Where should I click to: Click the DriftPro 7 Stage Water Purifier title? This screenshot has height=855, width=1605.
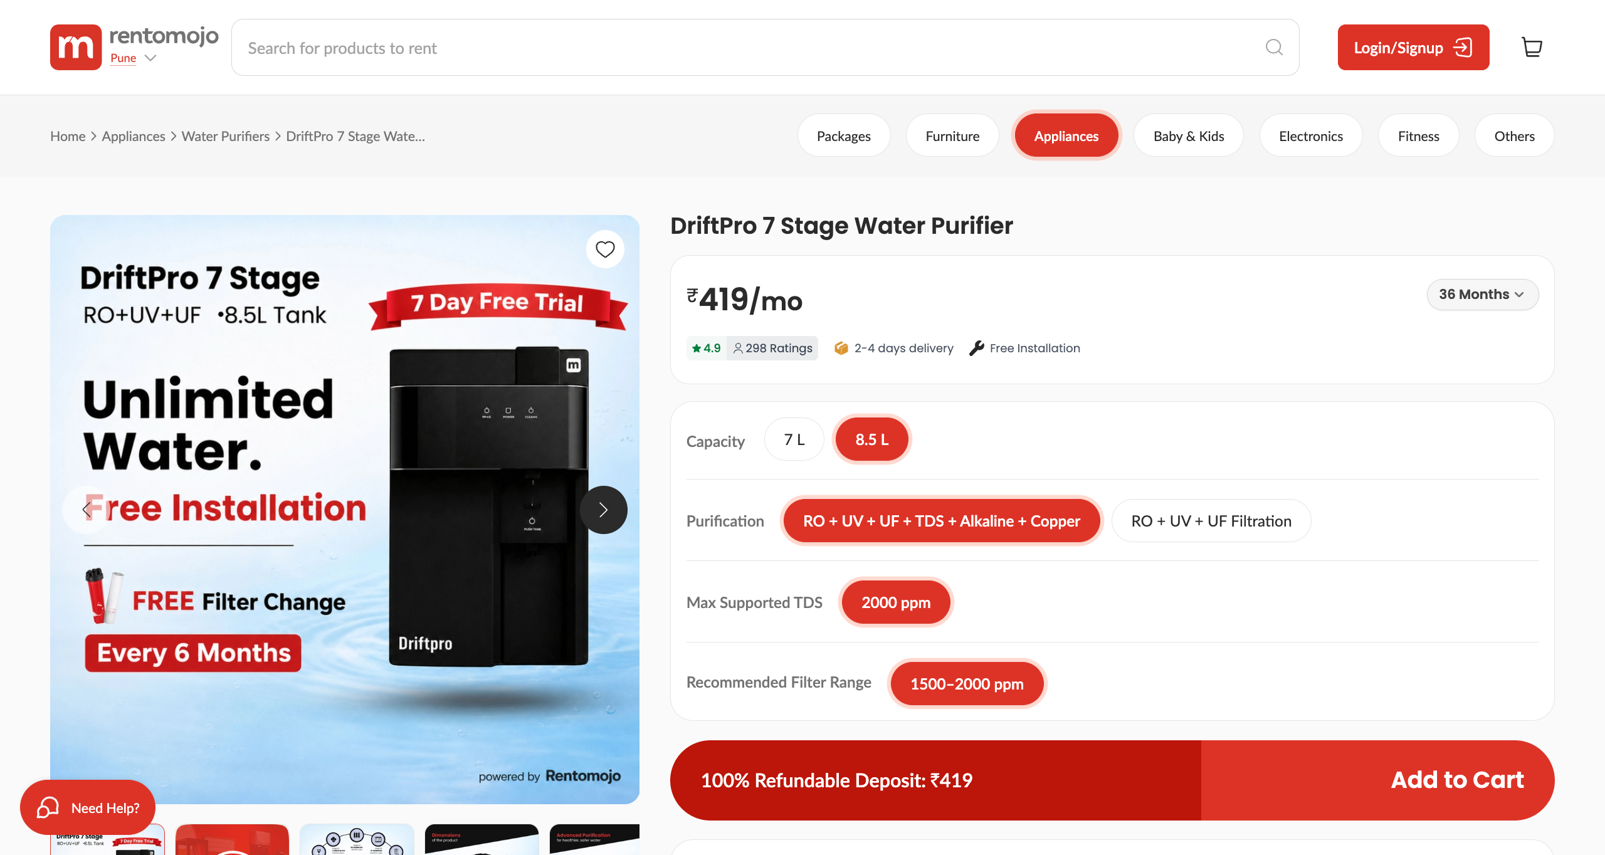(x=841, y=226)
